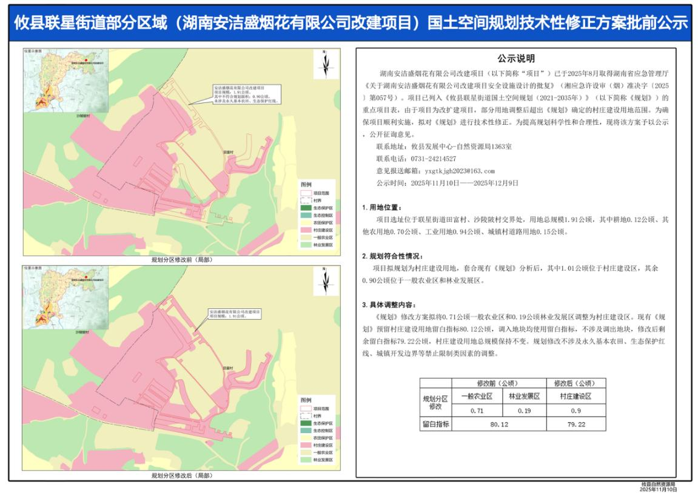Click the north arrow on the 修改前 map
The image size is (698, 493).
click(326, 63)
